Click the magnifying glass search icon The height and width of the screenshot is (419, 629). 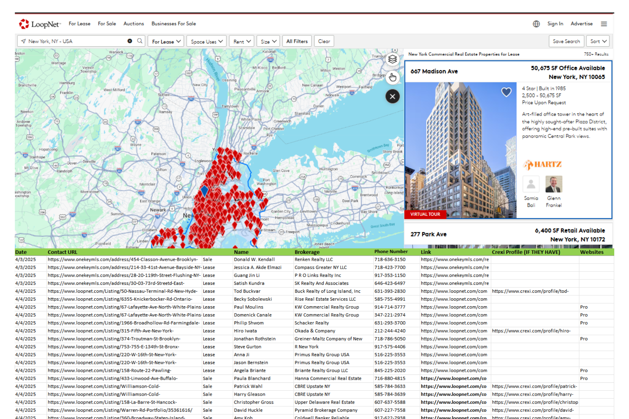click(x=140, y=41)
